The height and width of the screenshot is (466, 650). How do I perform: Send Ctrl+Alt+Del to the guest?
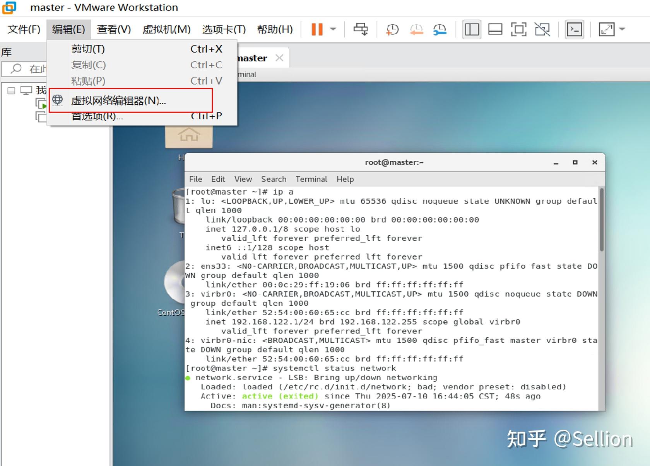(360, 29)
